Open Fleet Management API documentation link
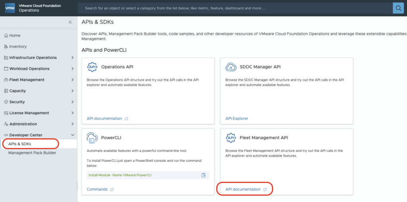Screen dimensions: 407x202 pos(243,190)
